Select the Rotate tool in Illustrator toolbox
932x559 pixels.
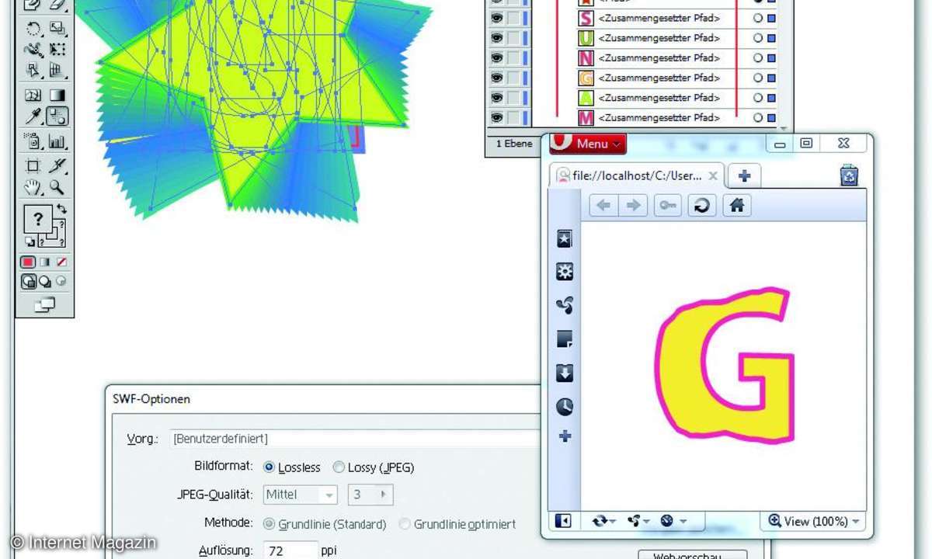tap(33, 30)
